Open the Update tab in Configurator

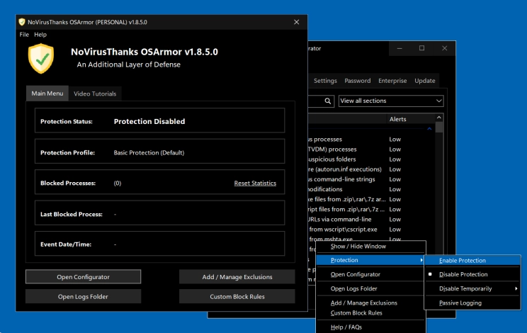425,81
